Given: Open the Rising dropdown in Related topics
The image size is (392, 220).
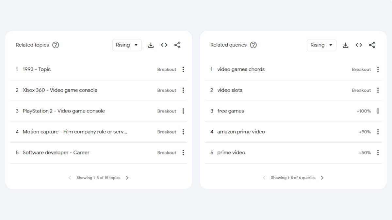Looking at the screenshot, I should (127, 45).
